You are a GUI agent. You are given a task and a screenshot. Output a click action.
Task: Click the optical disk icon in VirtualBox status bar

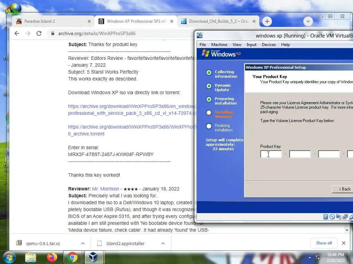click(x=332, y=217)
